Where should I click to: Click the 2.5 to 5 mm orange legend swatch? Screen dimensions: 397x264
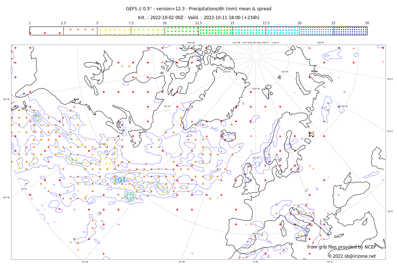click(80, 31)
